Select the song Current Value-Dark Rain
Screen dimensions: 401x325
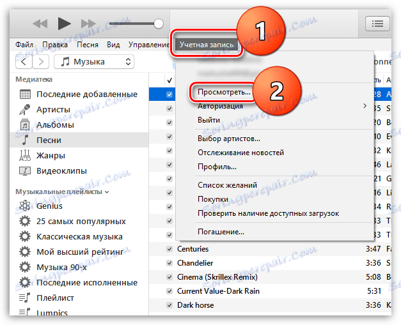pyautogui.click(x=218, y=291)
